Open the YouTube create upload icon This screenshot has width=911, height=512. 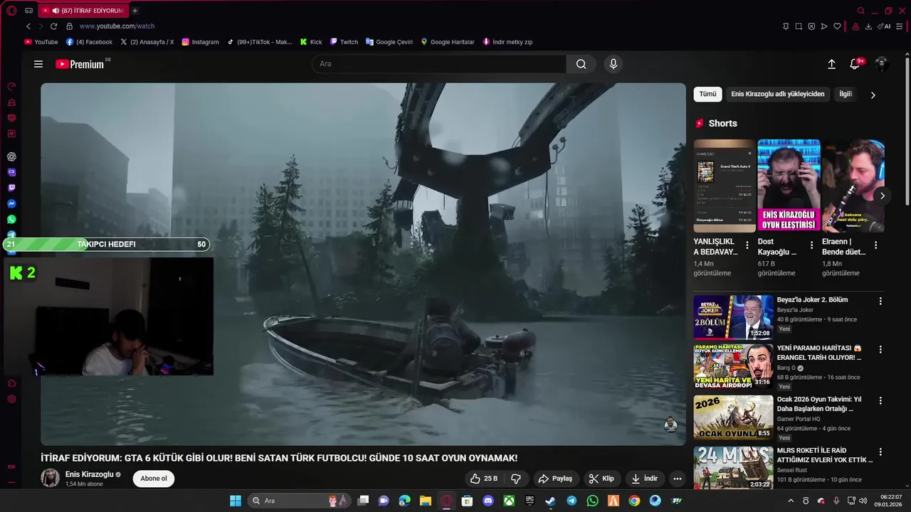click(831, 64)
